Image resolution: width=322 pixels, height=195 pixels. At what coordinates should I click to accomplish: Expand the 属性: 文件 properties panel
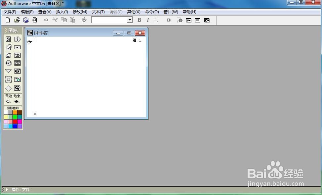tap(7, 190)
